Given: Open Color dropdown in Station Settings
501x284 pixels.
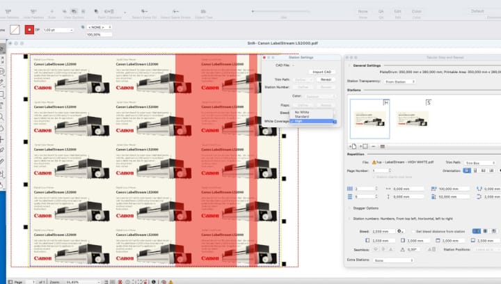Looking at the screenshot, I should [320, 96].
